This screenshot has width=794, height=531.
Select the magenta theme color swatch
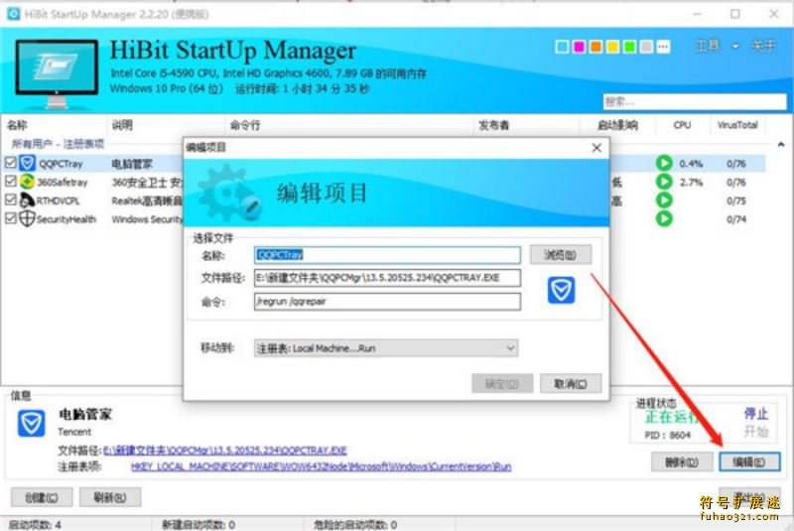point(579,47)
